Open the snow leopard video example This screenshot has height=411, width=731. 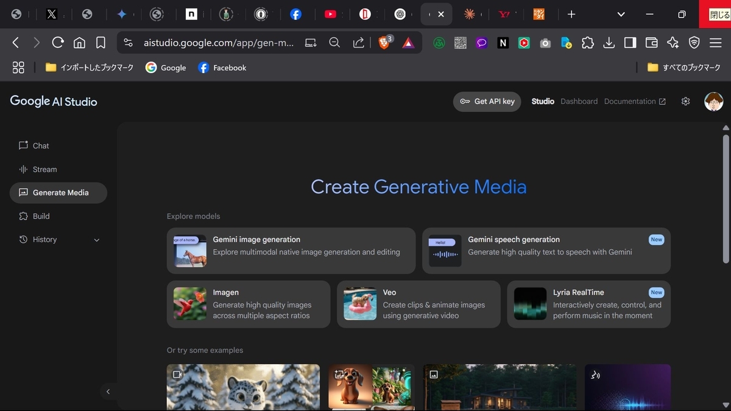click(243, 387)
